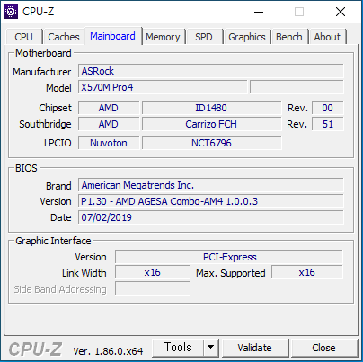Click the ASRock manufacturer field
363x362 pixels.
tap(211, 71)
